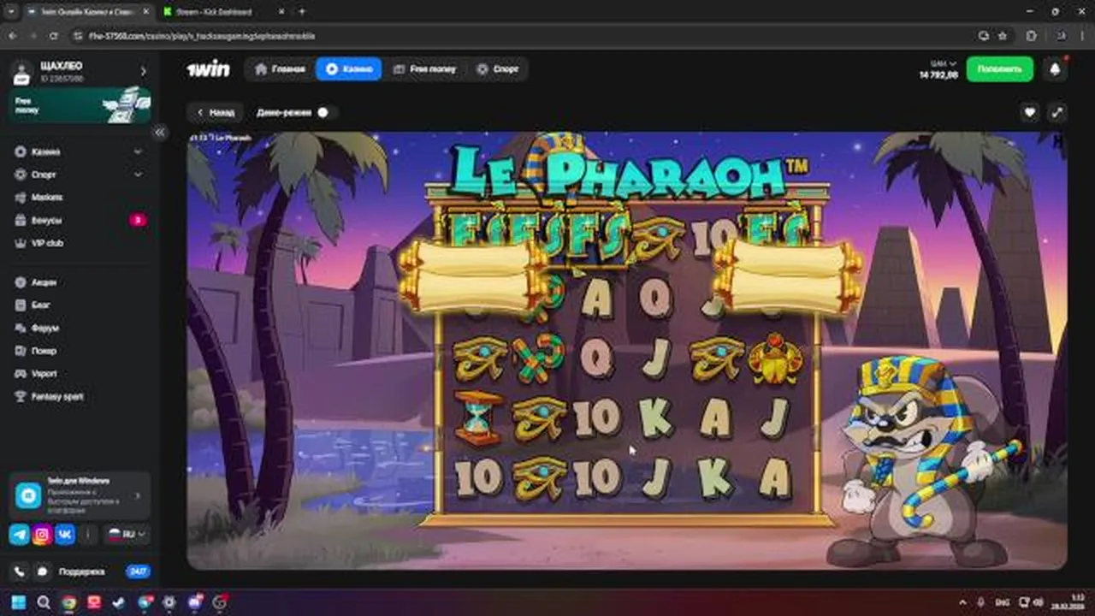Show hidden system tray icons
The width and height of the screenshot is (1095, 616).
[x=962, y=602]
